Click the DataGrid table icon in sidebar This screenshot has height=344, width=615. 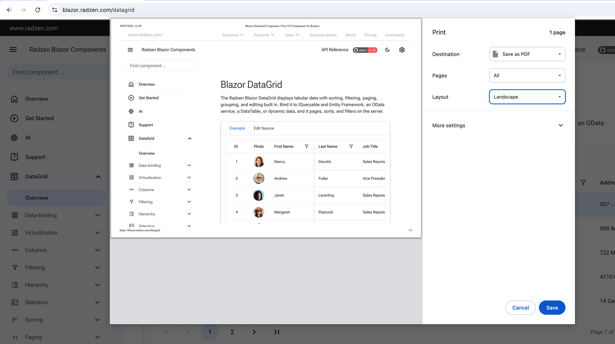14,177
